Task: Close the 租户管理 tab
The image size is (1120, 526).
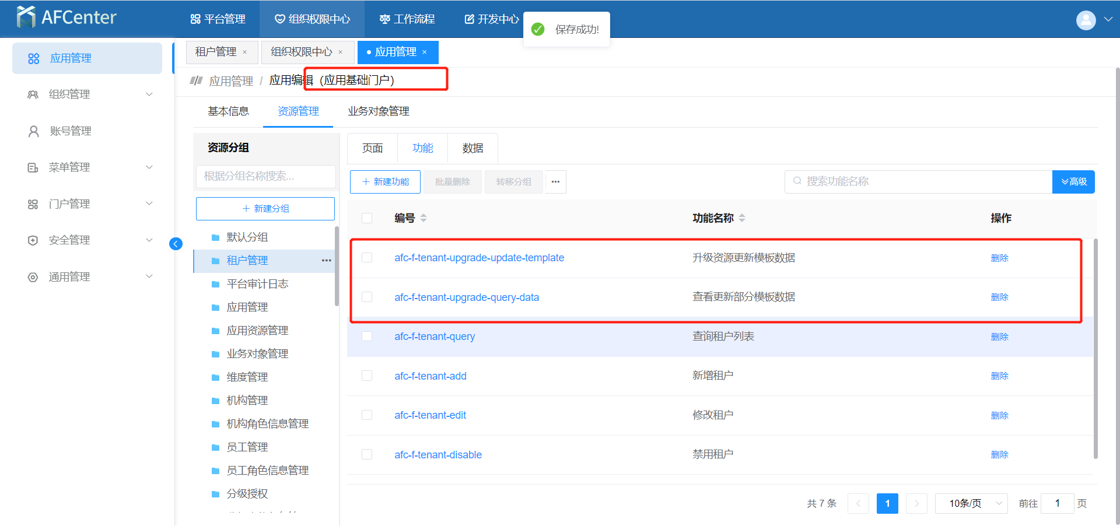Action: (245, 52)
